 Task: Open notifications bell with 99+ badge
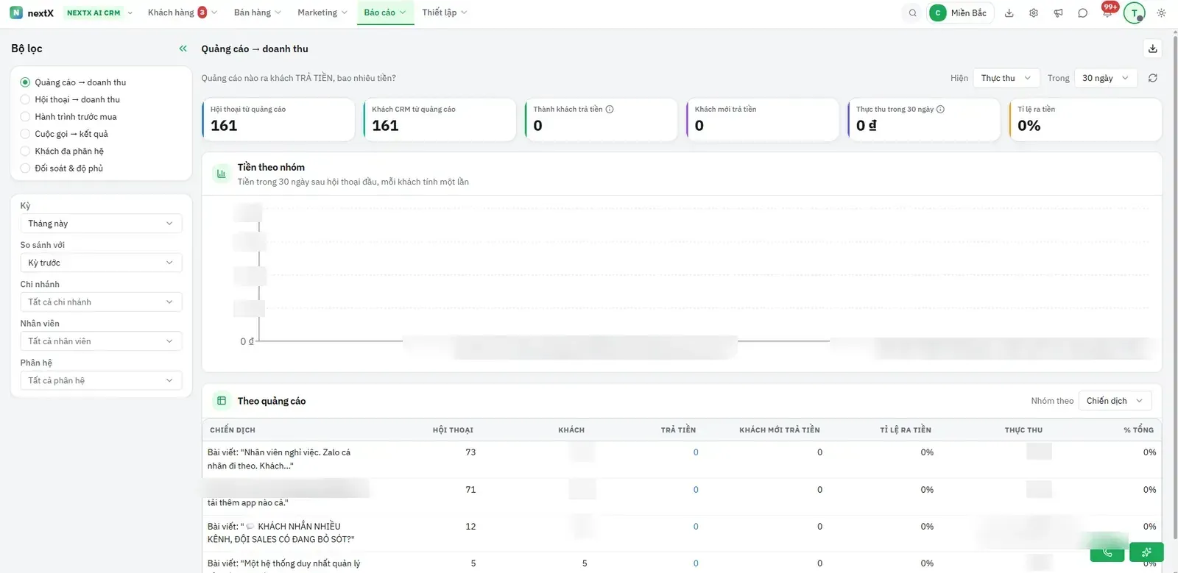(x=1107, y=13)
